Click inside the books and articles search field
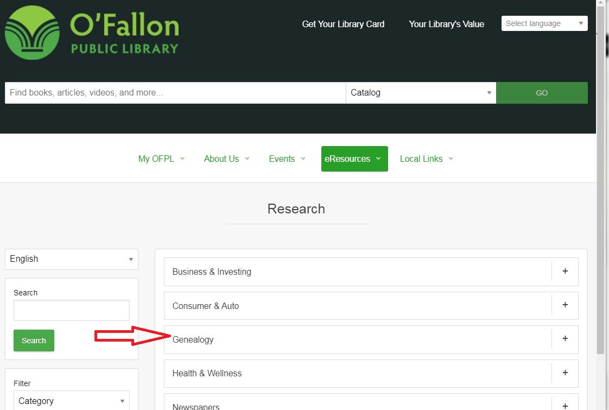The height and width of the screenshot is (410, 609). click(x=174, y=92)
